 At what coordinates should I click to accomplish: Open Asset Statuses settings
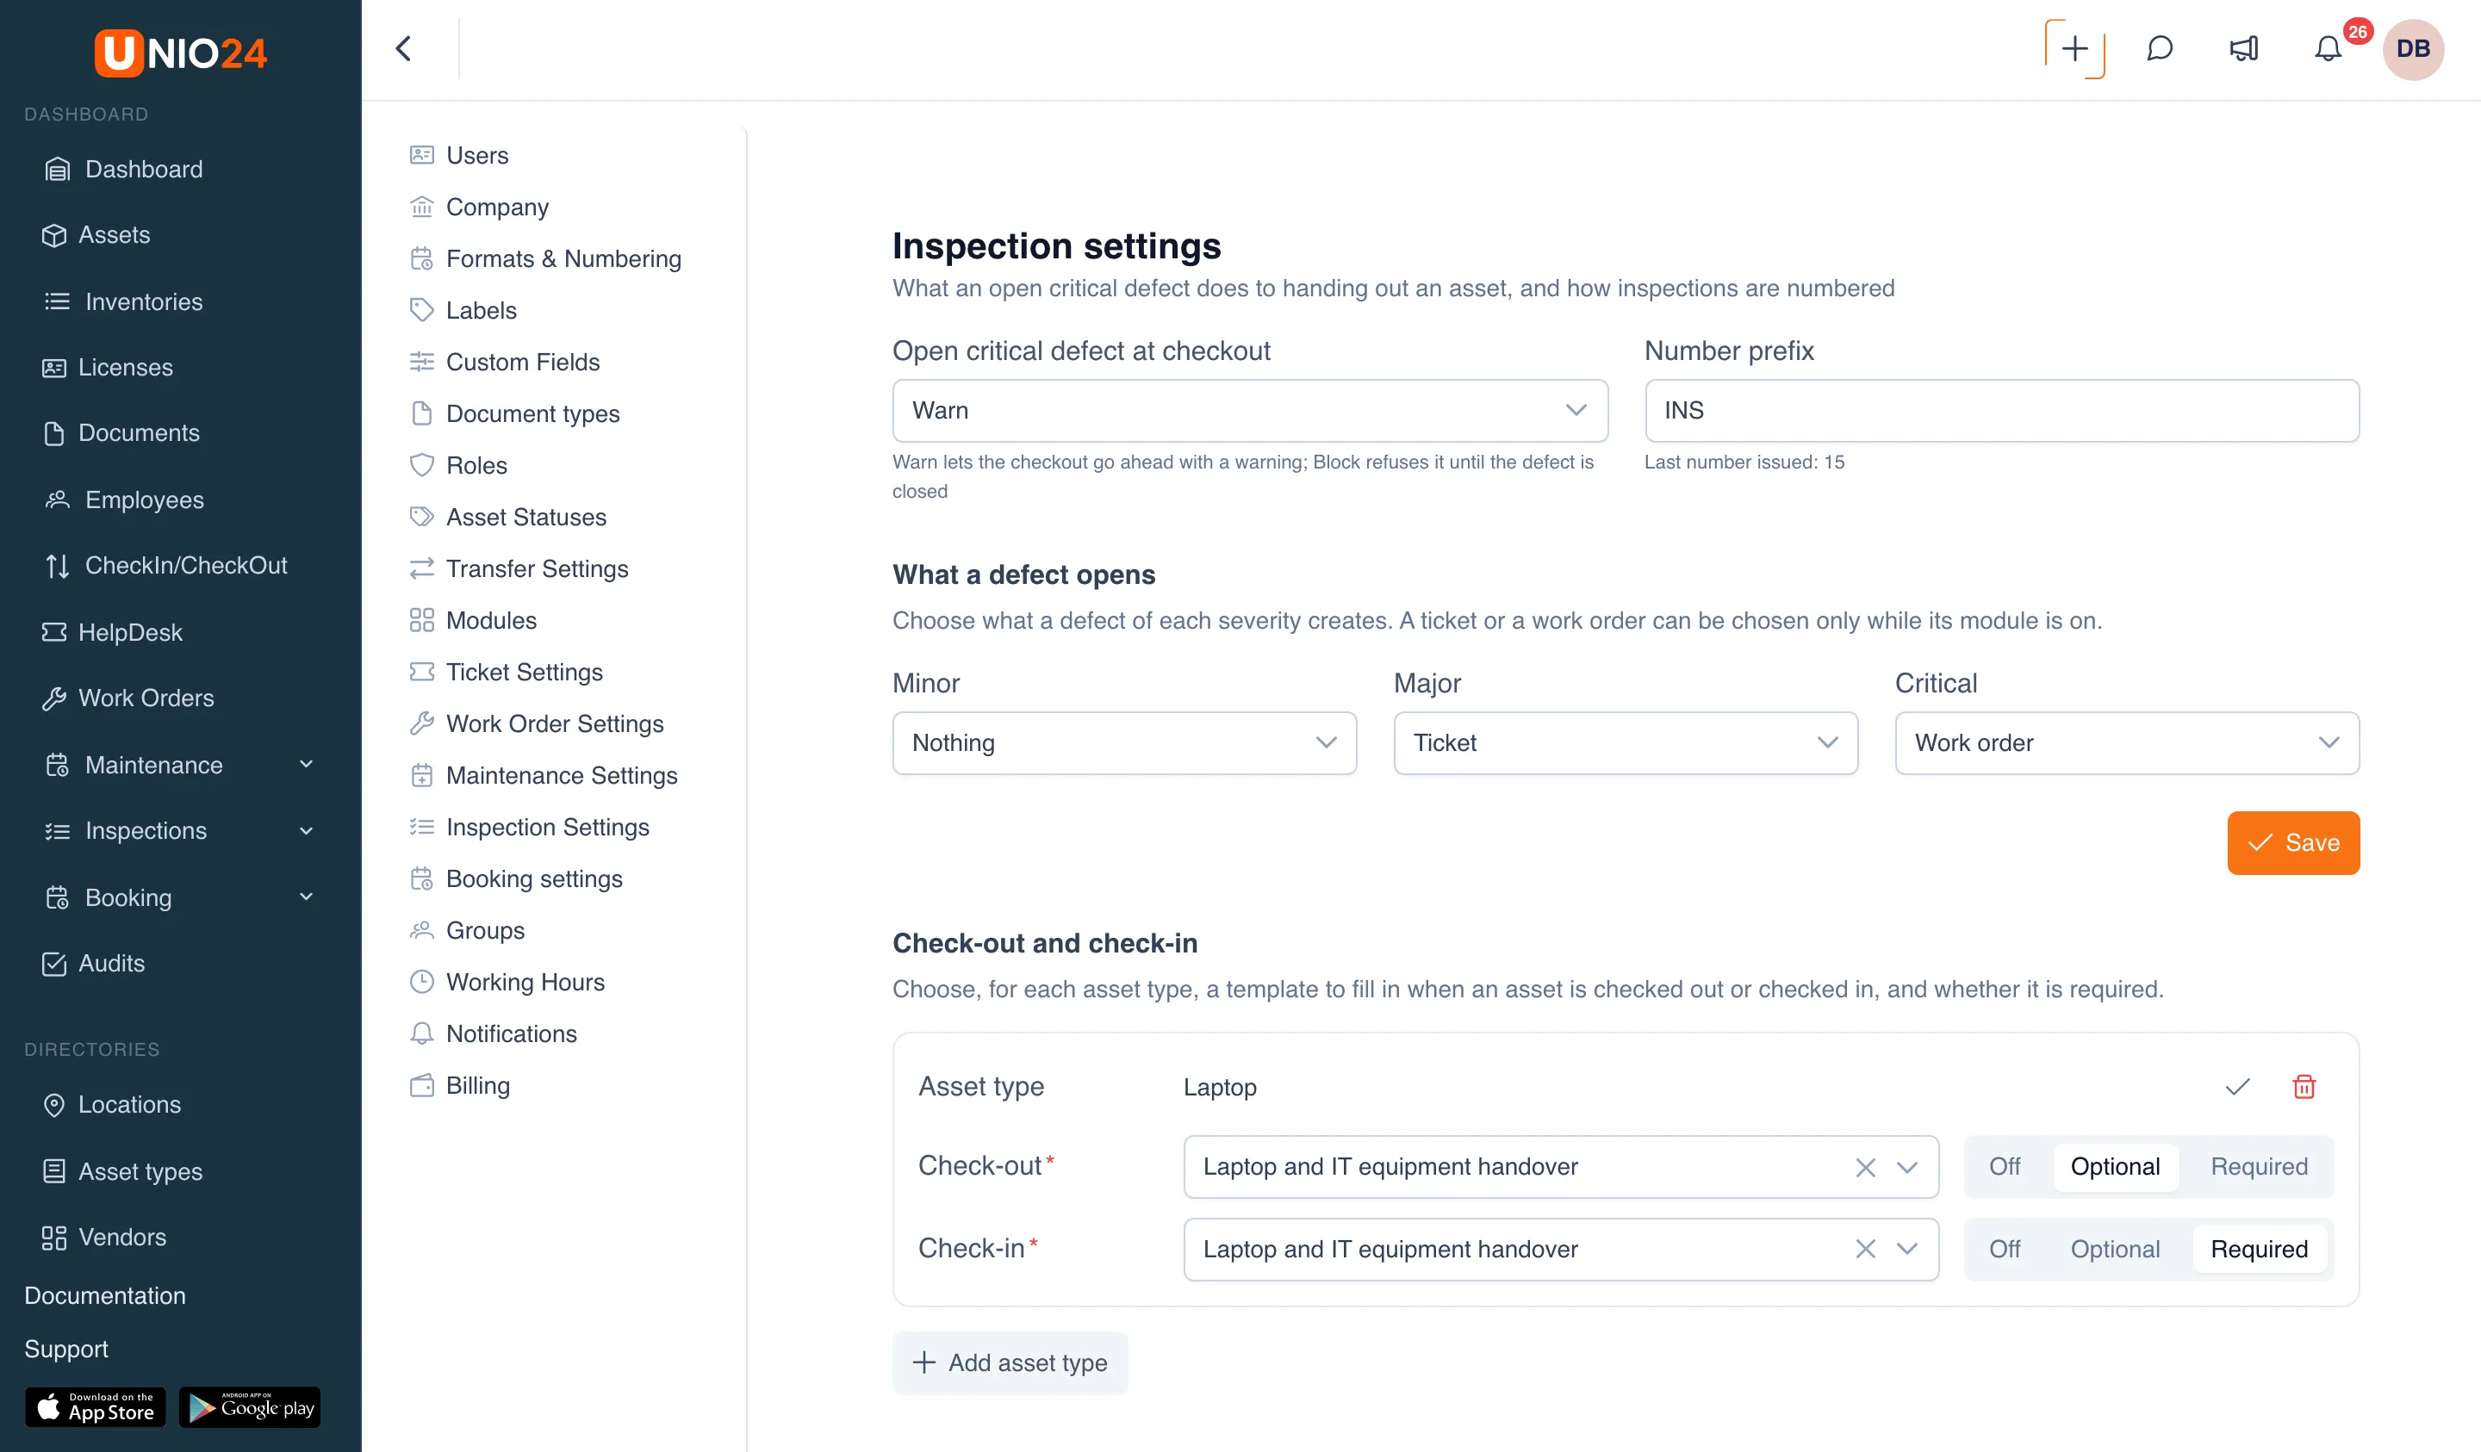508,517
